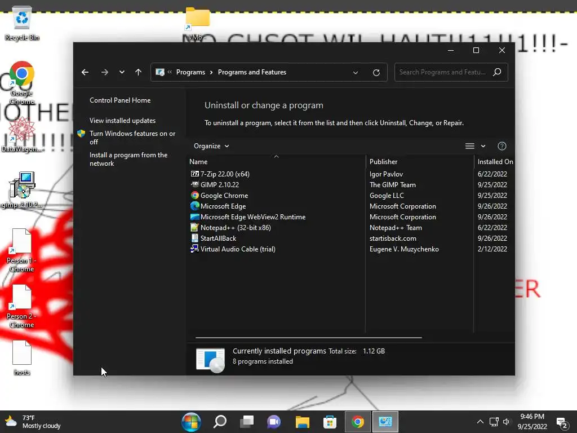Screen dimensions: 577x433
Task: Click the Back navigation arrow
Action: [x=85, y=72]
